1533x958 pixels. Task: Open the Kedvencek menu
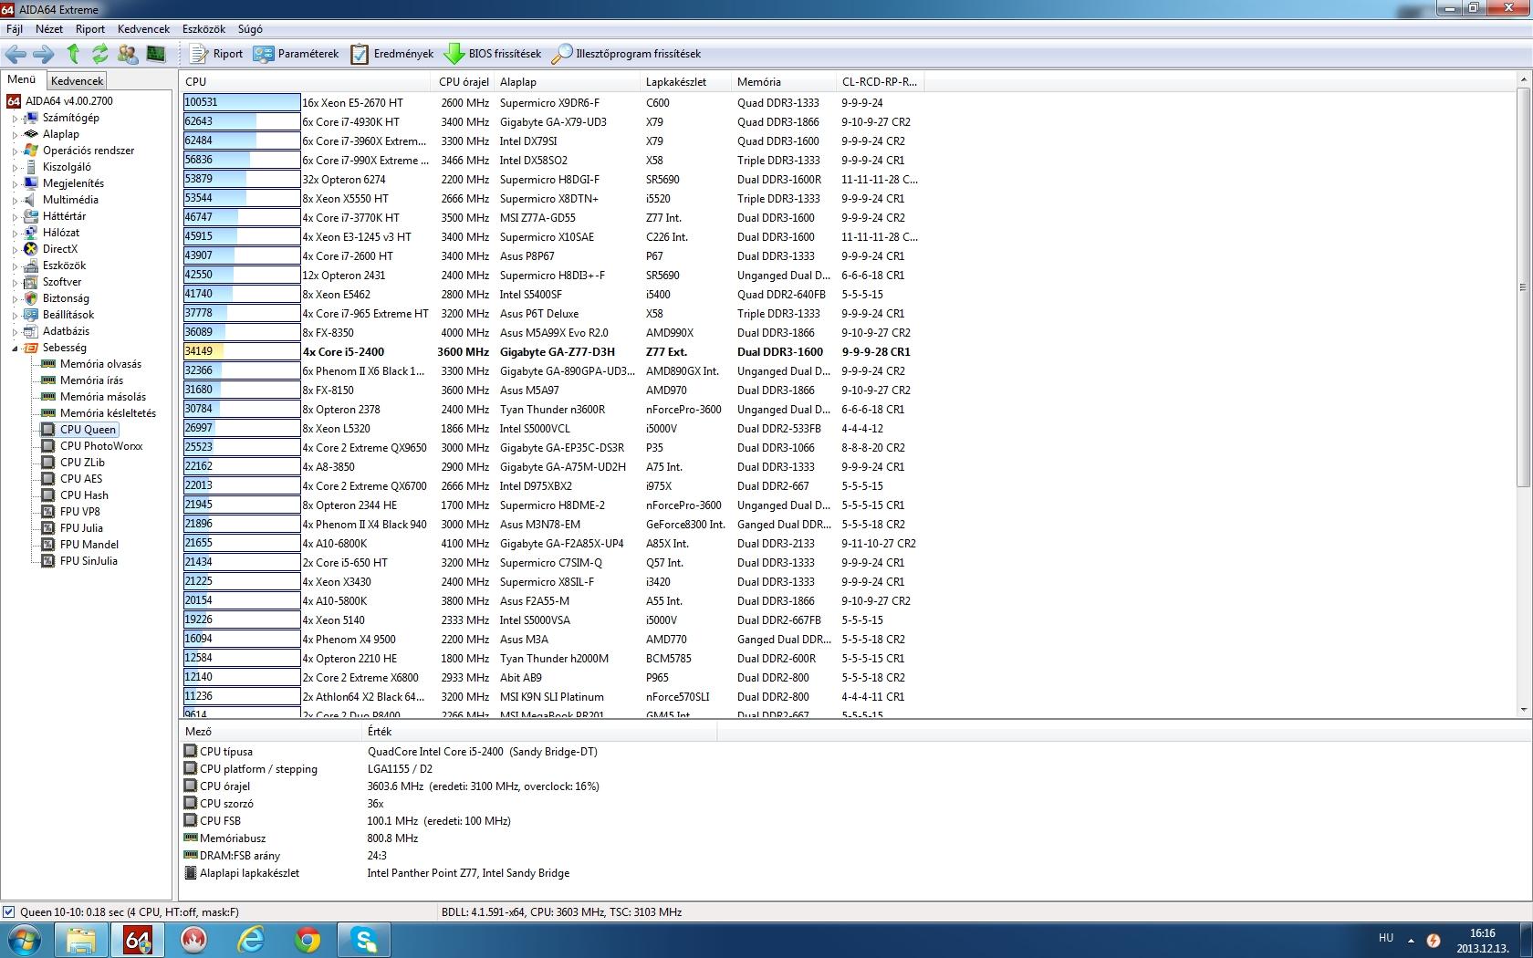pyautogui.click(x=143, y=29)
